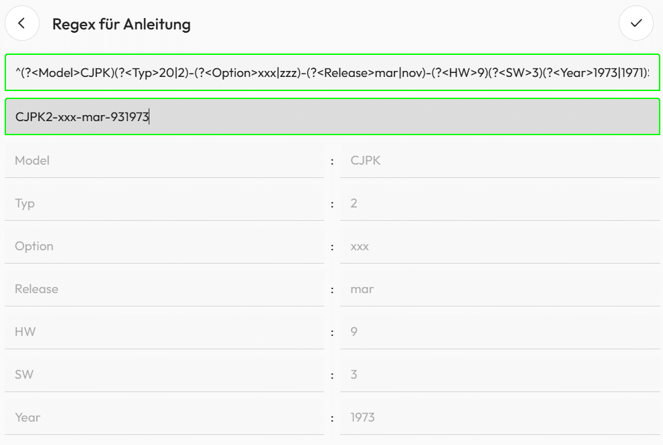
Task: Select the Release label field
Action: (164, 289)
